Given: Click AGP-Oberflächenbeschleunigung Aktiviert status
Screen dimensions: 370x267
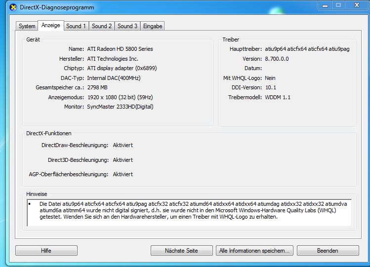Looking at the screenshot, I should pos(123,174).
